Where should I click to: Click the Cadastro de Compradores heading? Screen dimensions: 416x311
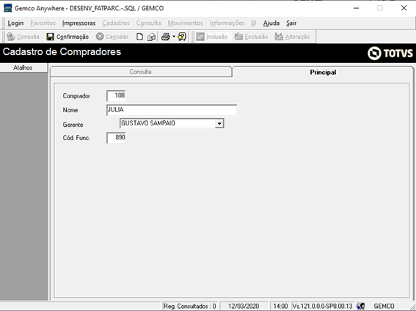pyautogui.click(x=62, y=51)
